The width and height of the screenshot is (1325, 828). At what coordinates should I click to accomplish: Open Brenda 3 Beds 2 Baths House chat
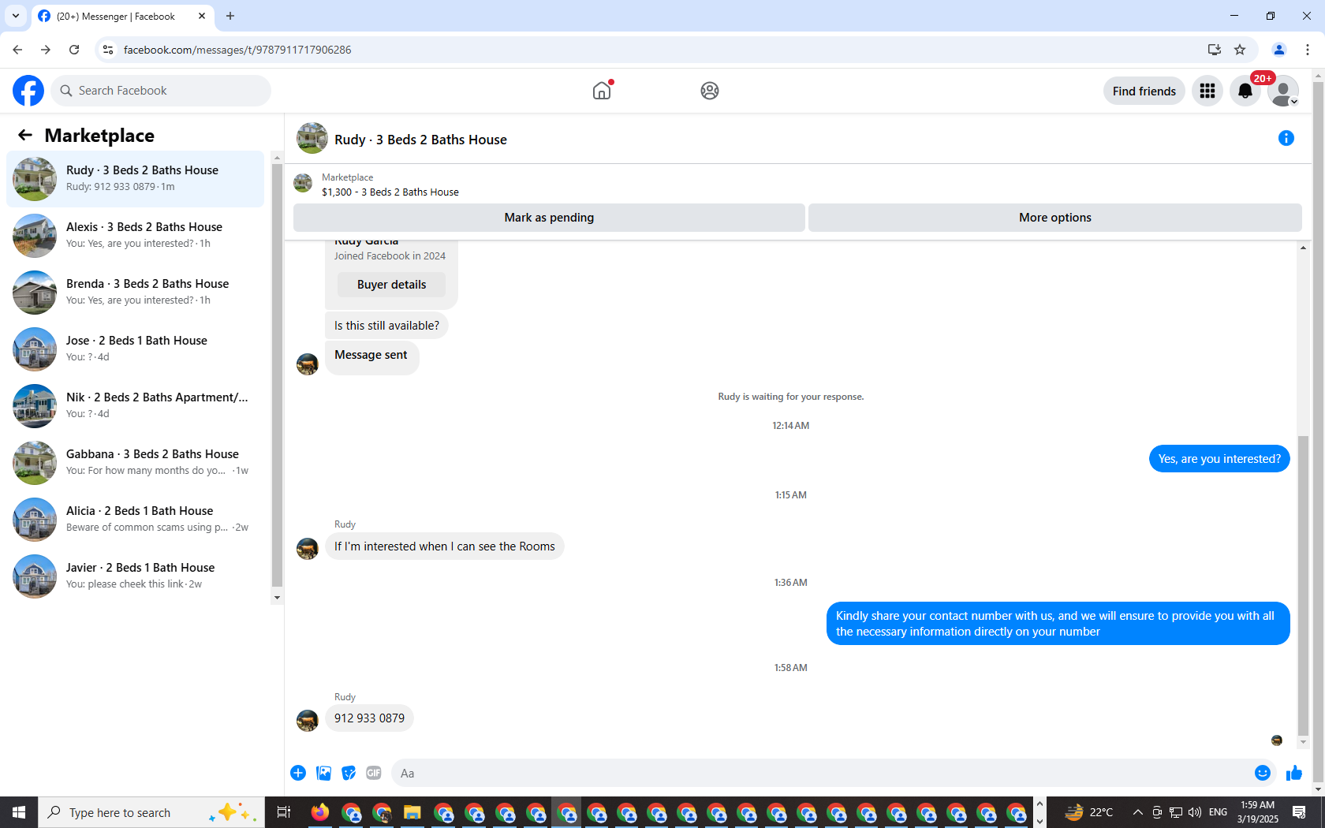[x=136, y=293]
